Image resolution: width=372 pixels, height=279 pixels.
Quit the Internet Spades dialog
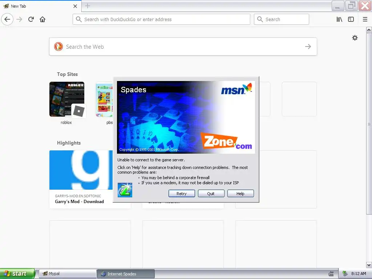211,194
